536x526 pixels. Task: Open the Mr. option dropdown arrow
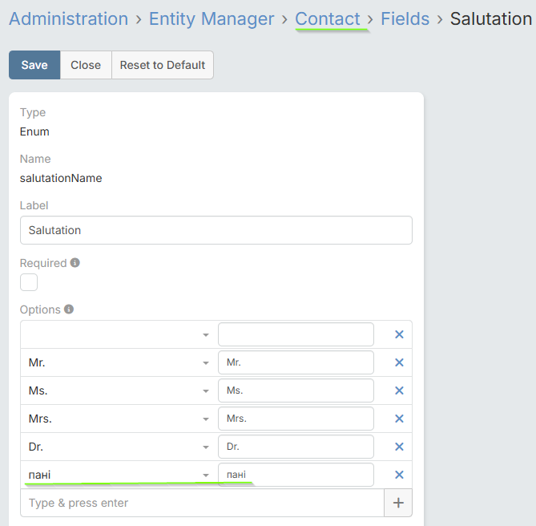point(205,363)
